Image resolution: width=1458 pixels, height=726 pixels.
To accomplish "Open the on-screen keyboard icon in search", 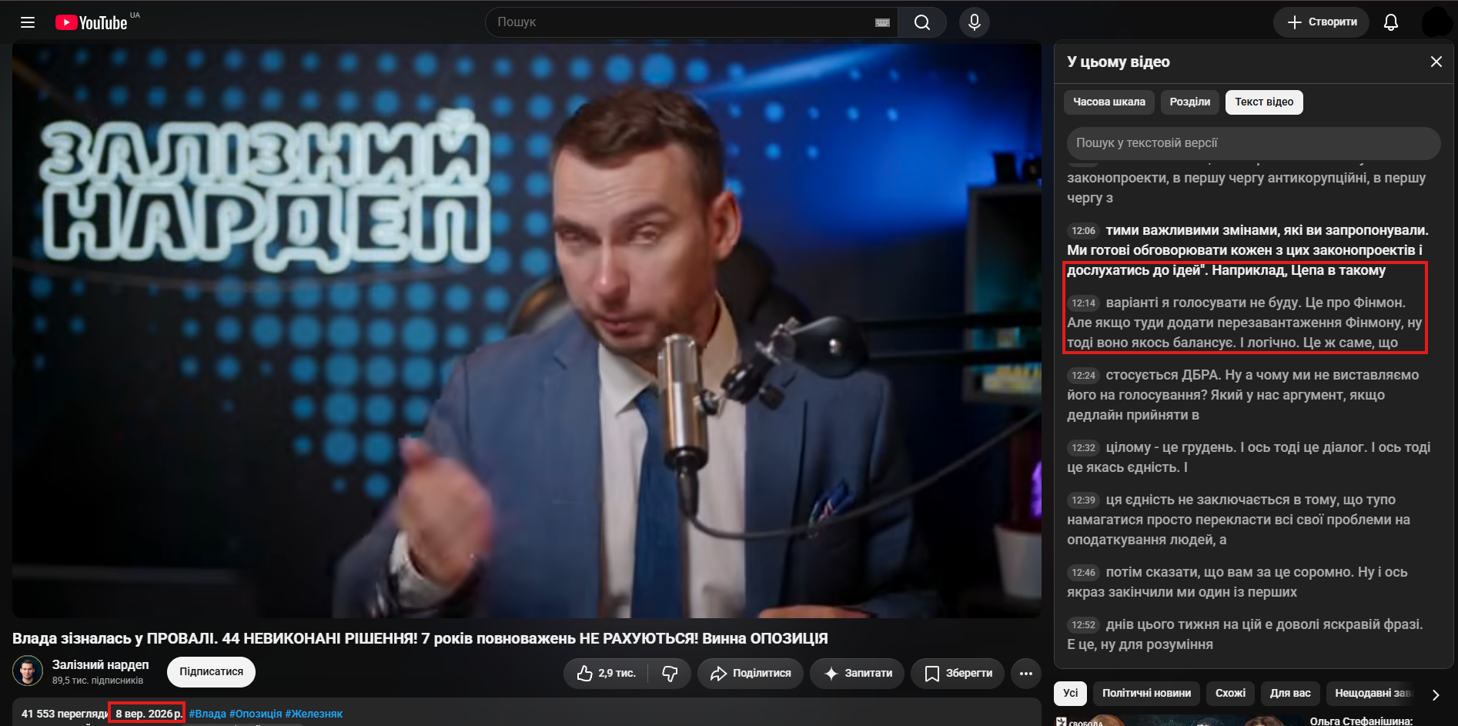I will click(x=882, y=22).
